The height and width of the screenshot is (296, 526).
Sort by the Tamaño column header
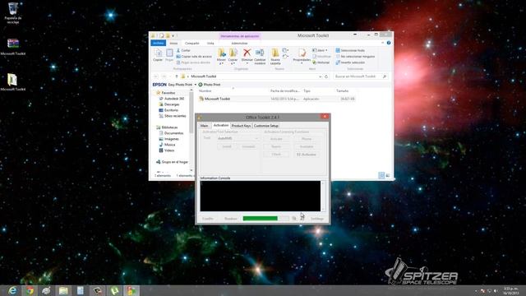click(342, 91)
